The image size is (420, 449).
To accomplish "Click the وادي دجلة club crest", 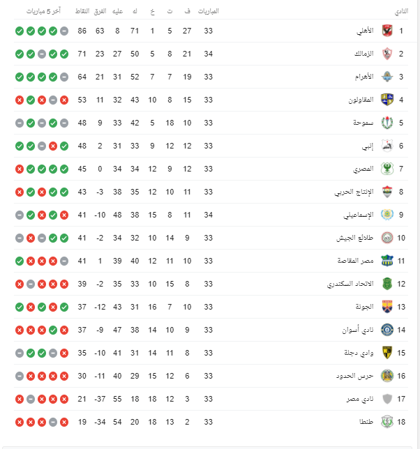I will coord(387,353).
